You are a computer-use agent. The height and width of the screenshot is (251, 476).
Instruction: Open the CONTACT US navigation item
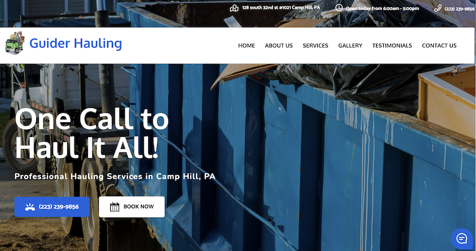click(x=439, y=46)
